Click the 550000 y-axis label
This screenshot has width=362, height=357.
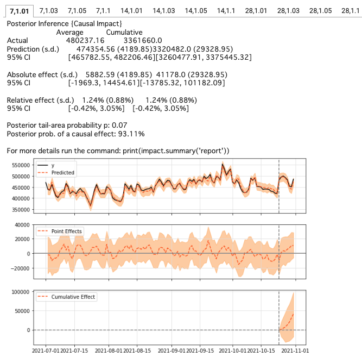point(21,165)
